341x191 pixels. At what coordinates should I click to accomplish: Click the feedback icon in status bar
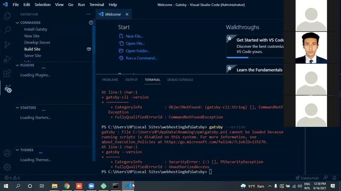click(x=326, y=178)
